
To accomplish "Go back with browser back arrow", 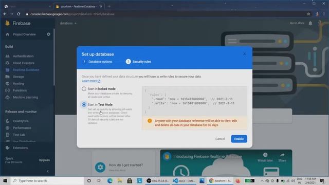I will point(5,14).
